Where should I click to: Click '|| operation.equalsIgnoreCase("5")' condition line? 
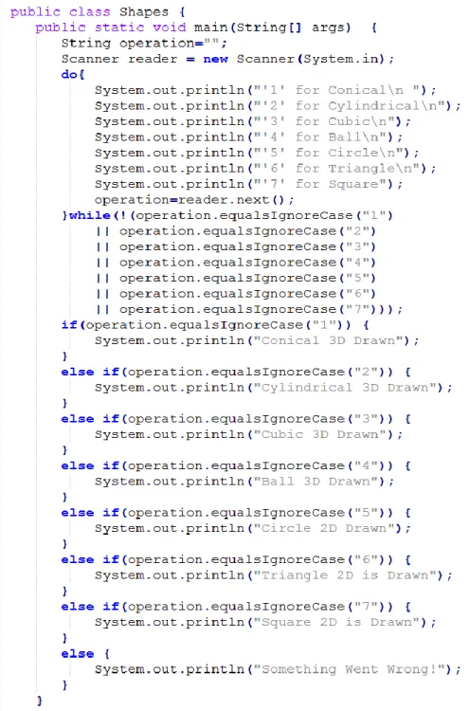pos(236,278)
